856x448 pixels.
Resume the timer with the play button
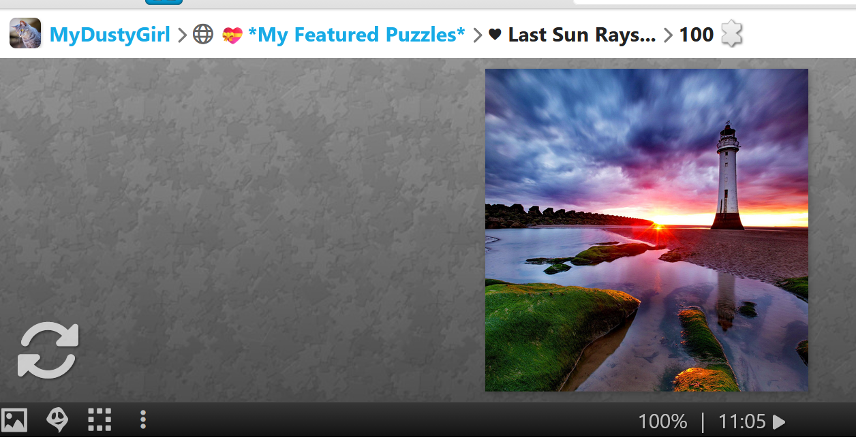(779, 422)
